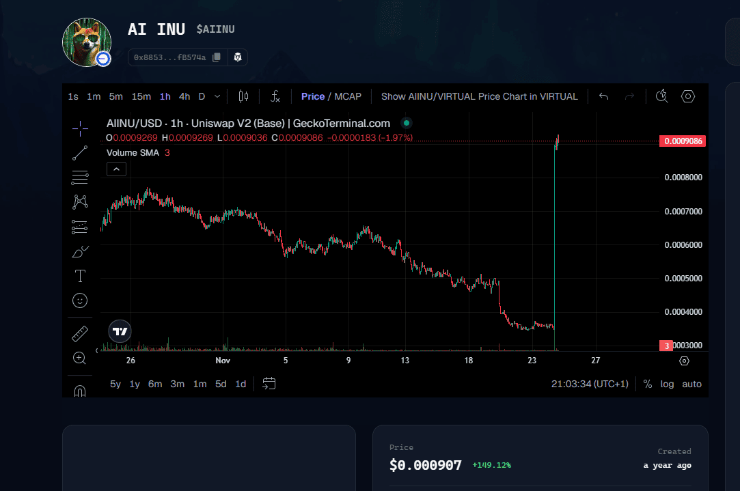Select the ruler measure tool
740x491 pixels.
tap(80, 334)
